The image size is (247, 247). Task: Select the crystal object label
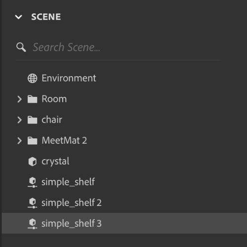pyautogui.click(x=55, y=162)
